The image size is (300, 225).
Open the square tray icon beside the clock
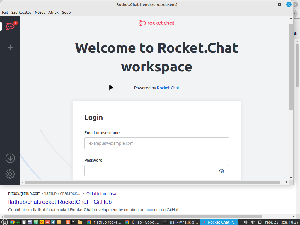point(260,222)
